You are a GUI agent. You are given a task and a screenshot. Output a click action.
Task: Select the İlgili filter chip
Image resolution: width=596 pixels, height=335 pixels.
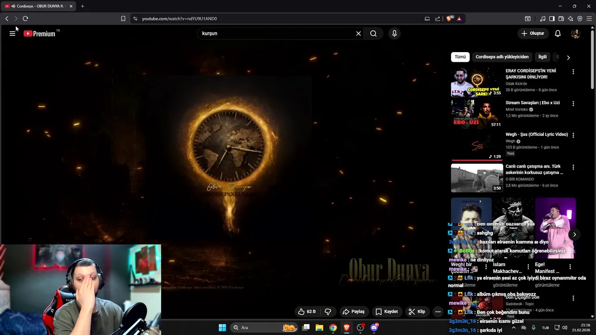[542, 57]
